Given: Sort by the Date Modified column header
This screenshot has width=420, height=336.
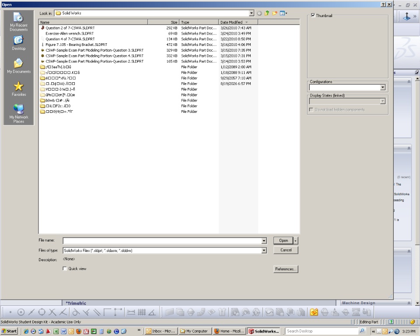Looking at the screenshot, I should 238,22.
